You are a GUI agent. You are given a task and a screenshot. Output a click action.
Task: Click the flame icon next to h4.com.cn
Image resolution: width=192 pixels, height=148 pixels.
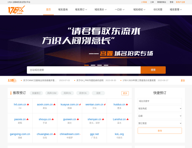[28, 104]
